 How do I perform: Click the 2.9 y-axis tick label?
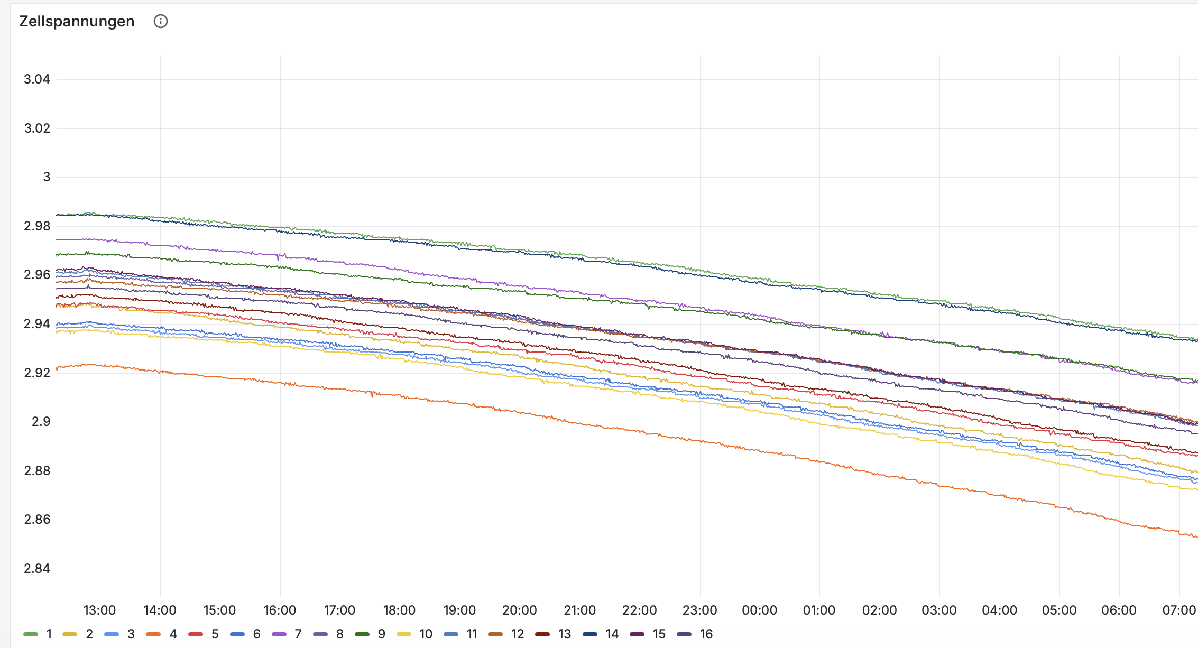click(41, 422)
